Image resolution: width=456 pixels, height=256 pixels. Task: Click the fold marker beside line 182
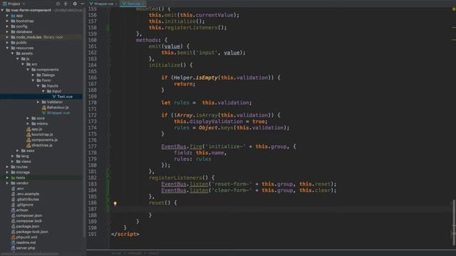click(110, 178)
